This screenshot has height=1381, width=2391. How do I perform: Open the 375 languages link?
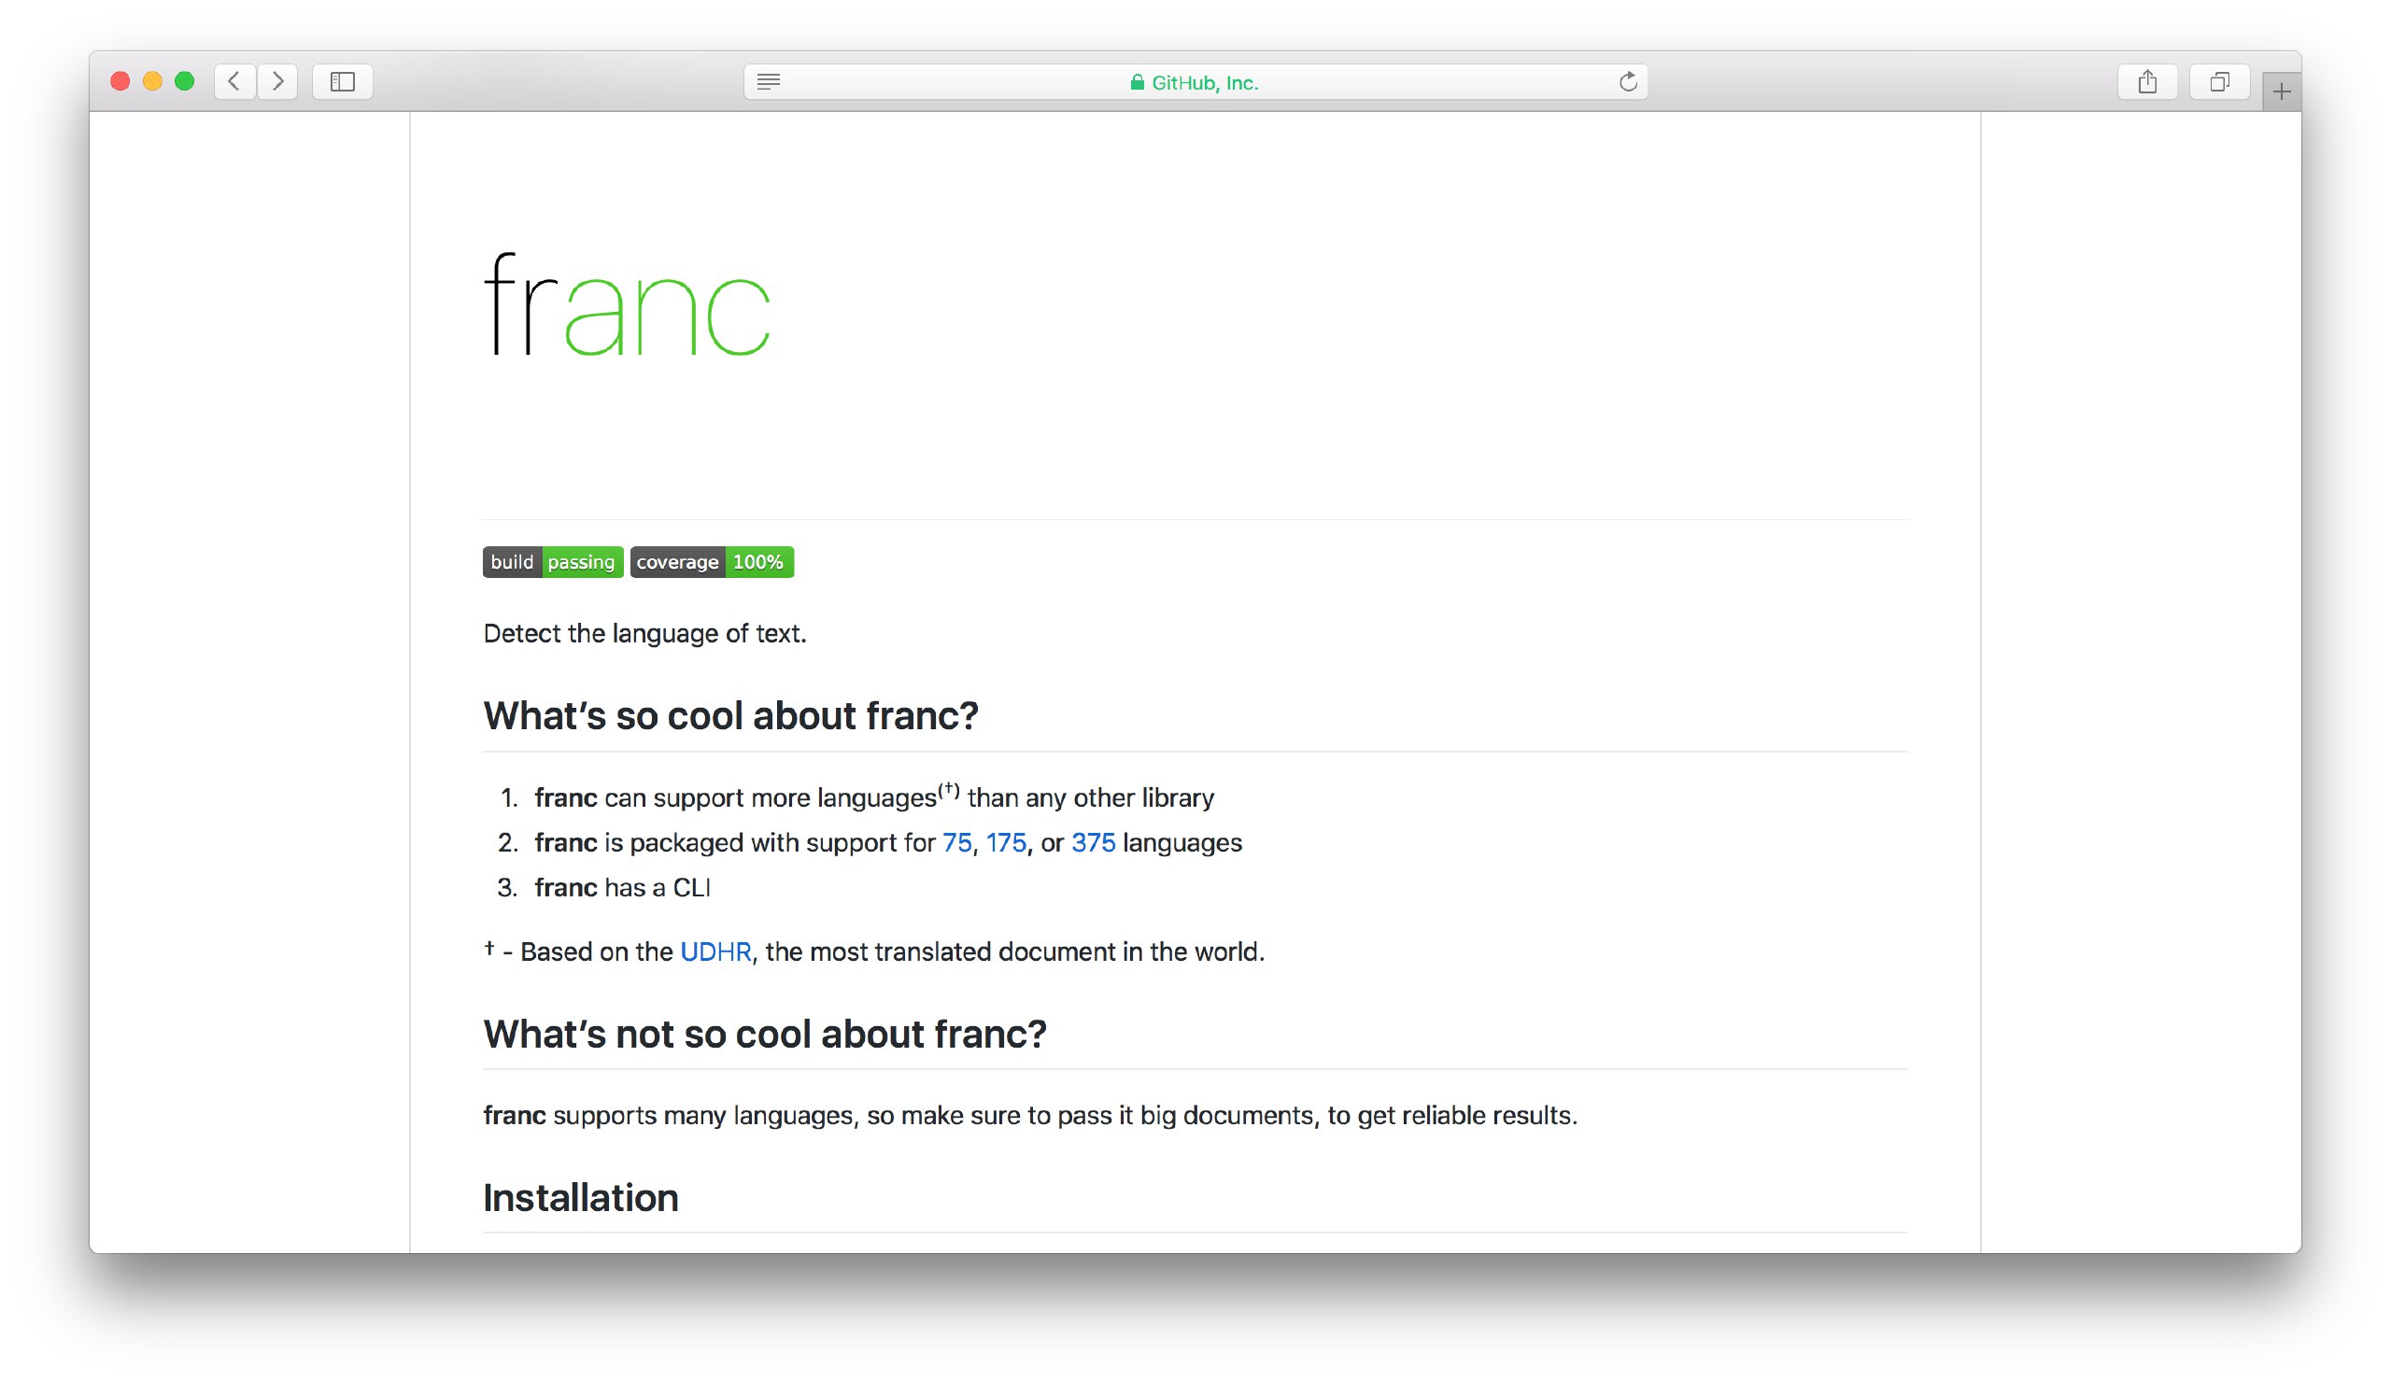tap(1093, 842)
